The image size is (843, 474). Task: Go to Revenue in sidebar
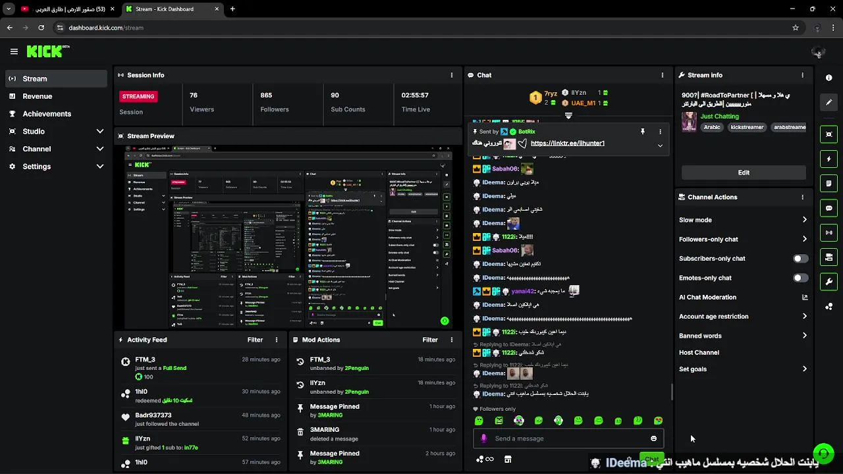(56, 96)
